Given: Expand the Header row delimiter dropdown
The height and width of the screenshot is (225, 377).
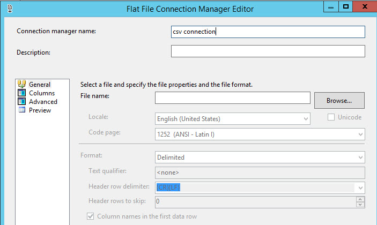Looking at the screenshot, I should tap(360, 187).
